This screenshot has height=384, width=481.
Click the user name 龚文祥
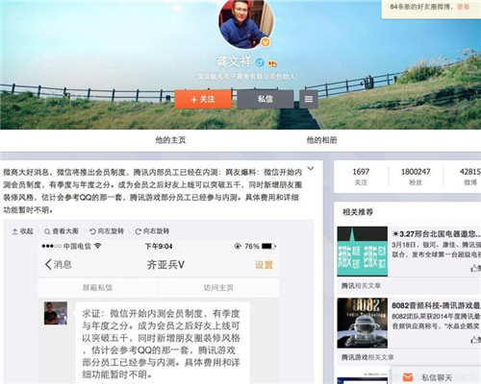coord(234,61)
